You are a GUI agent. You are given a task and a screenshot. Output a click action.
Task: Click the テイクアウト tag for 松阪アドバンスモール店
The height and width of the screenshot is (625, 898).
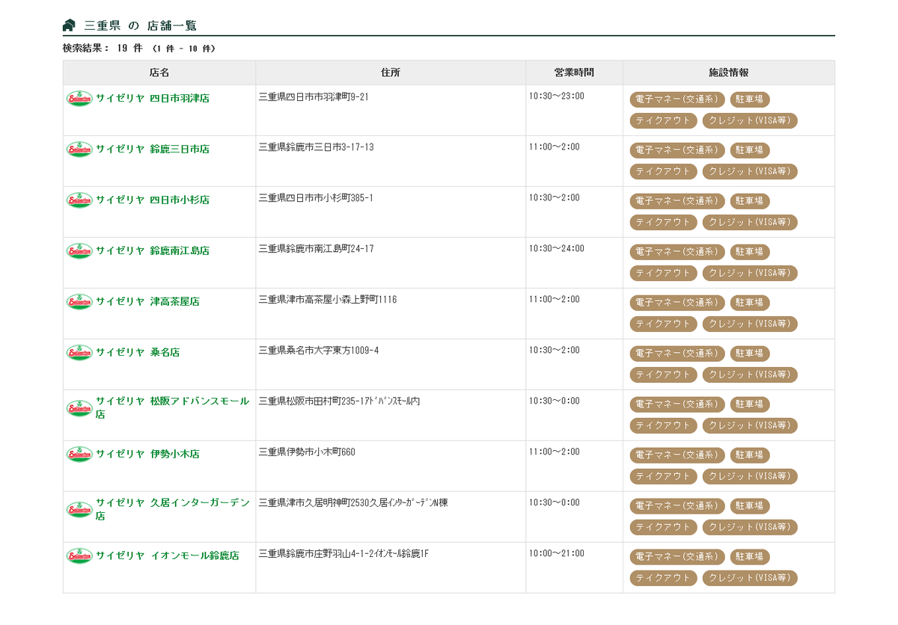coord(663,425)
